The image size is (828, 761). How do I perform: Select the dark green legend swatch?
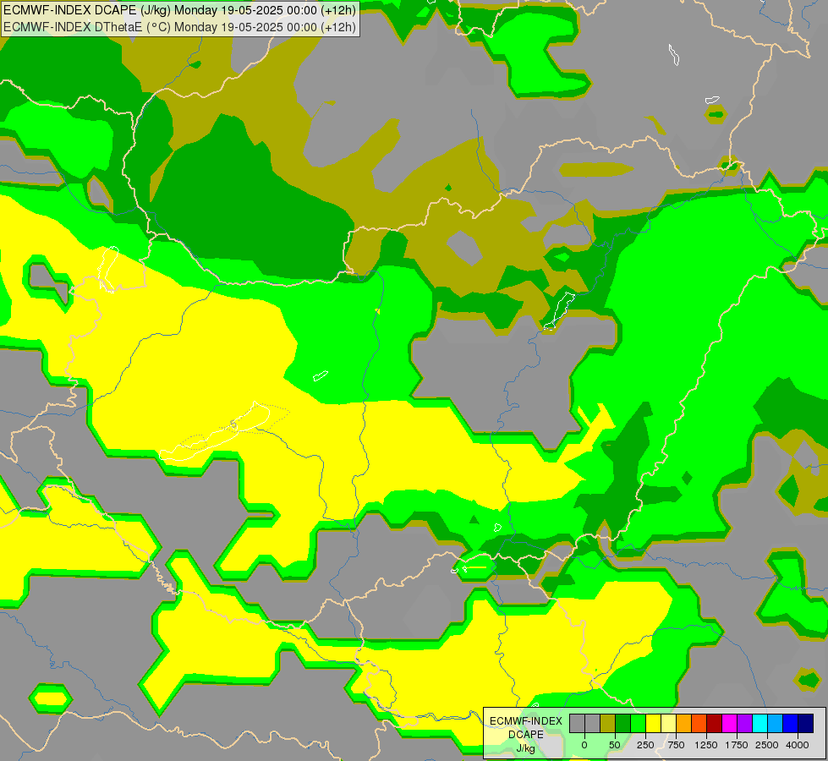[622, 723]
